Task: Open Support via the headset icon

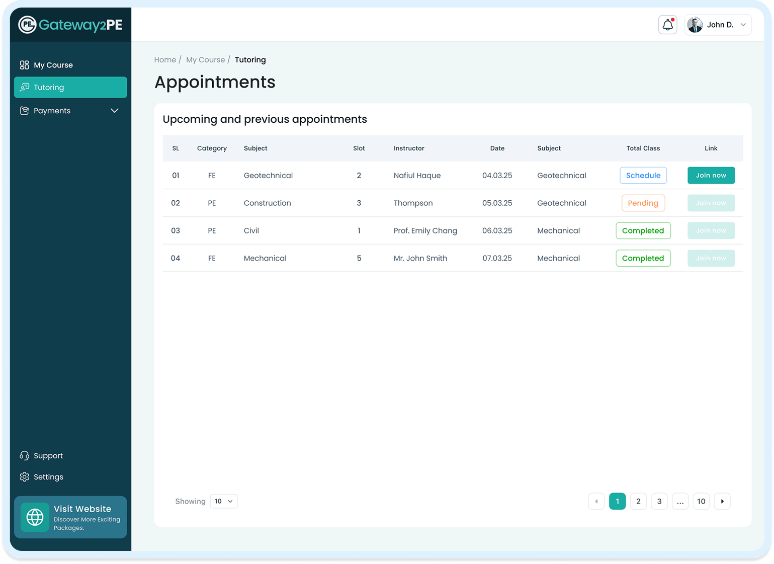Action: click(24, 455)
